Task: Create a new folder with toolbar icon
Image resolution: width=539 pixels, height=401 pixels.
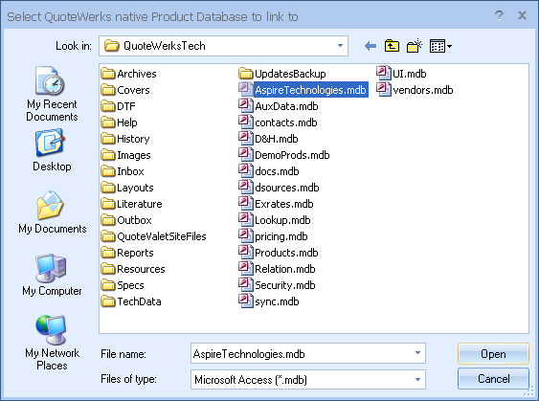Action: [415, 46]
